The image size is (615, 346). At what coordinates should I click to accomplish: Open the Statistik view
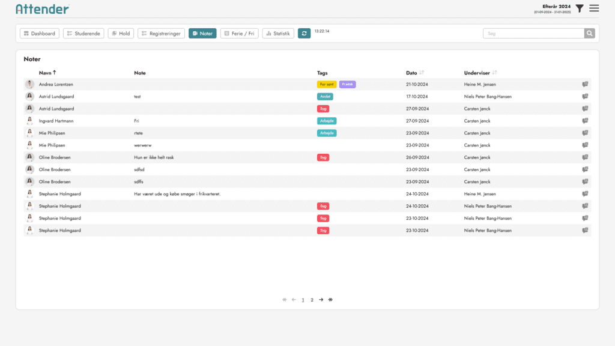pos(278,34)
